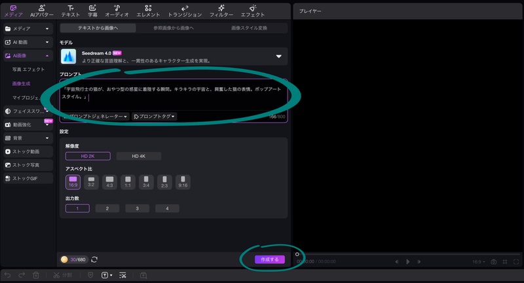Switch to the オーディオ tab
Screen dimensions: 524x283
click(x=117, y=11)
